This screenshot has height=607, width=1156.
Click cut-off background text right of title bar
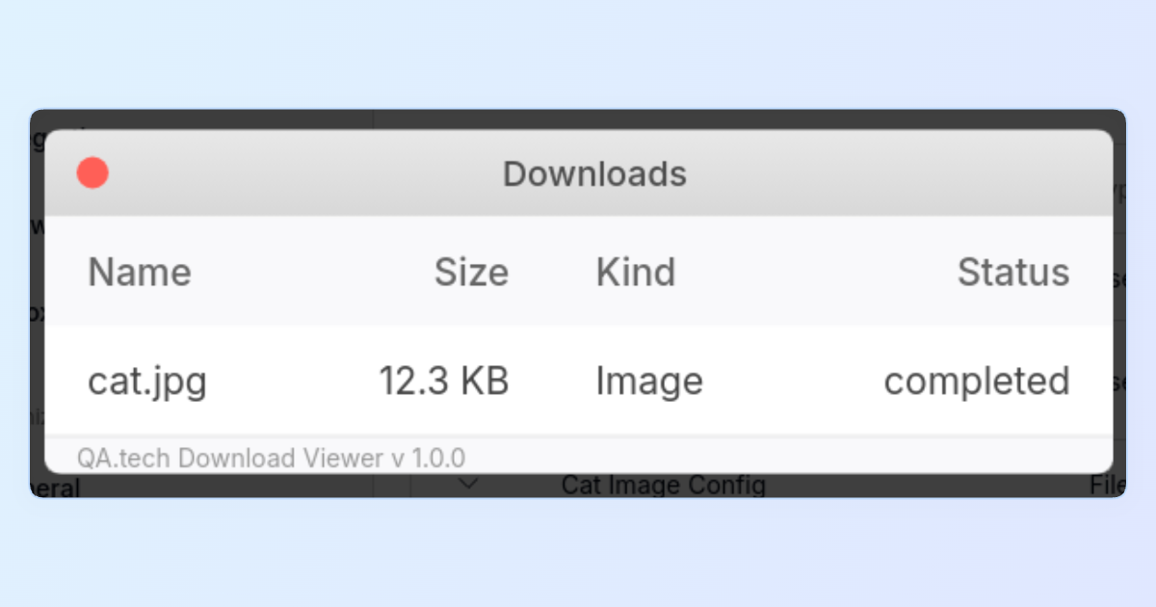[x=1119, y=191]
